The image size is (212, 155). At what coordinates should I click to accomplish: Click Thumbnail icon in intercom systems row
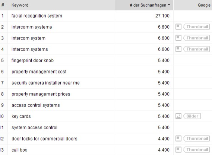coord(178,49)
